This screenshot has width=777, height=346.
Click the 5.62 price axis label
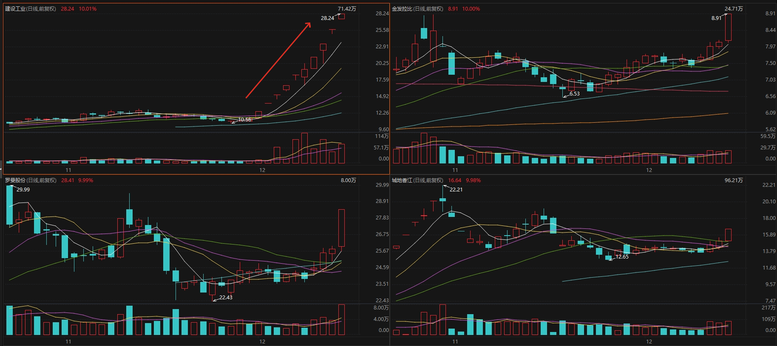click(x=770, y=129)
